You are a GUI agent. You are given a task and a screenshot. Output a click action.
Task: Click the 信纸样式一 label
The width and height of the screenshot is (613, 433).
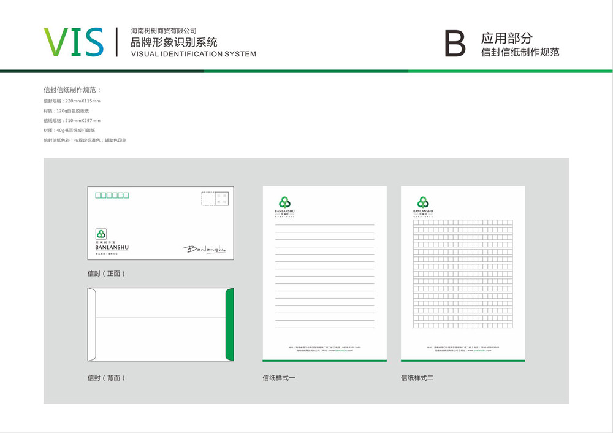(x=279, y=378)
